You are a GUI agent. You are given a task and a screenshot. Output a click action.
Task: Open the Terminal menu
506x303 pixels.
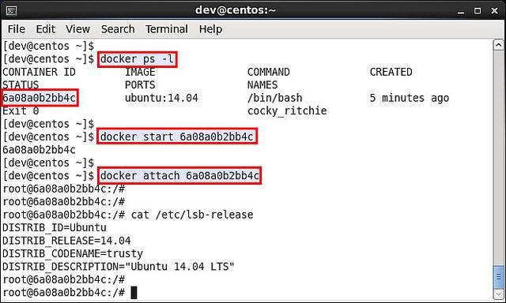[x=167, y=29]
